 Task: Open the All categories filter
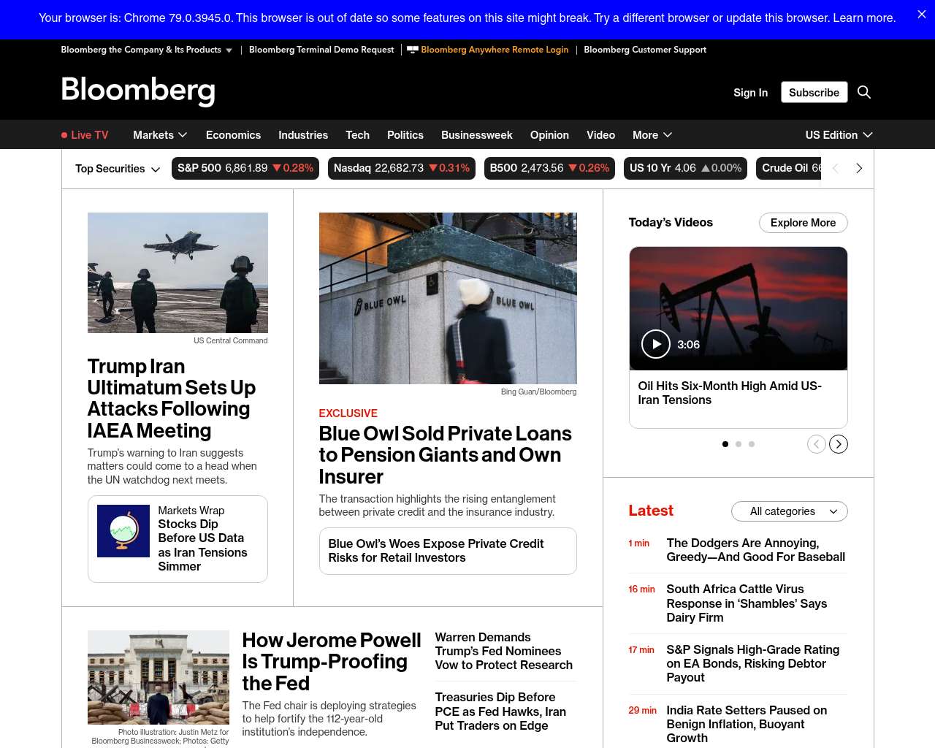[790, 511]
